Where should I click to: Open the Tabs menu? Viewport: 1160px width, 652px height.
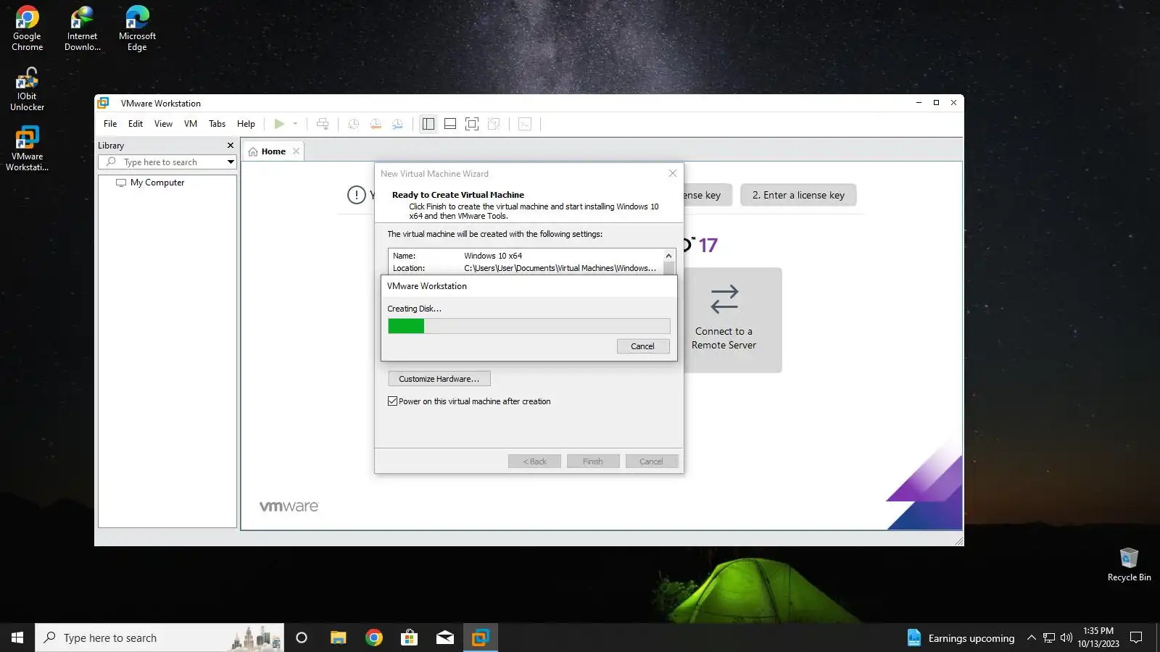(217, 124)
